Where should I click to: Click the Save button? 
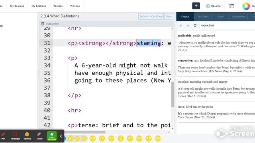169,16
